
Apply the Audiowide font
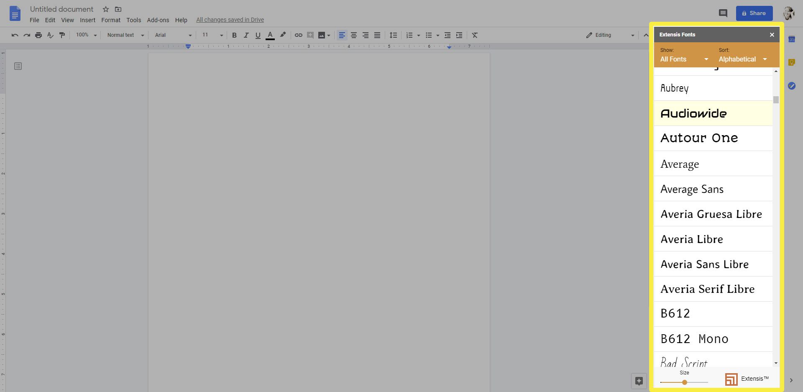[713, 113]
